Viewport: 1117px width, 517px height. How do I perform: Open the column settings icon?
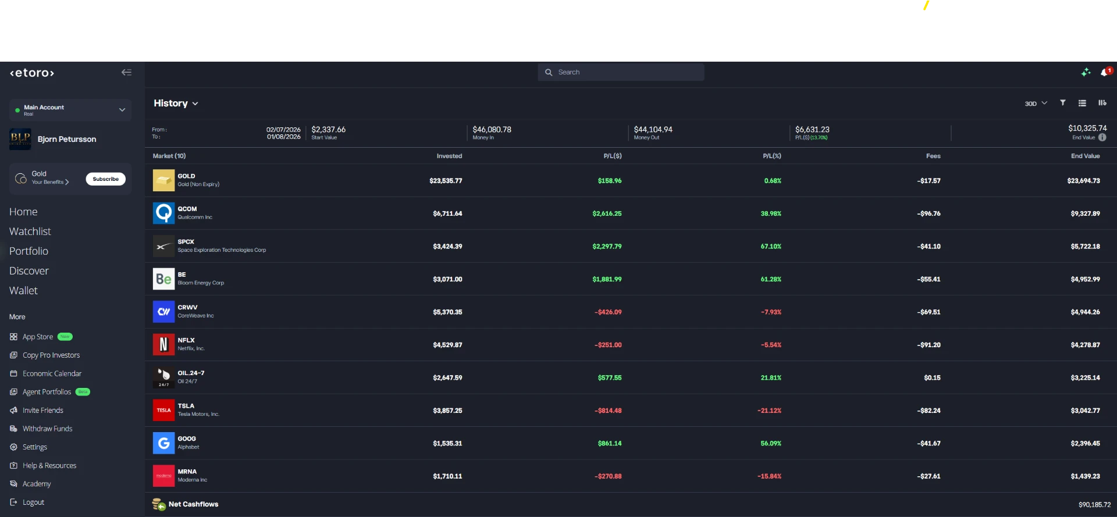[x=1102, y=103]
